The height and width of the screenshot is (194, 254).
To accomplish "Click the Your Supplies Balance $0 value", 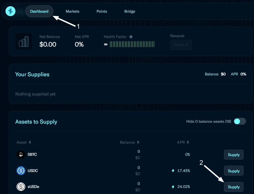I will point(223,74).
